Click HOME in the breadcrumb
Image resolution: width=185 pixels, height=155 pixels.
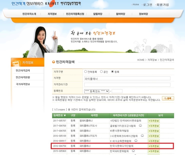141,60
